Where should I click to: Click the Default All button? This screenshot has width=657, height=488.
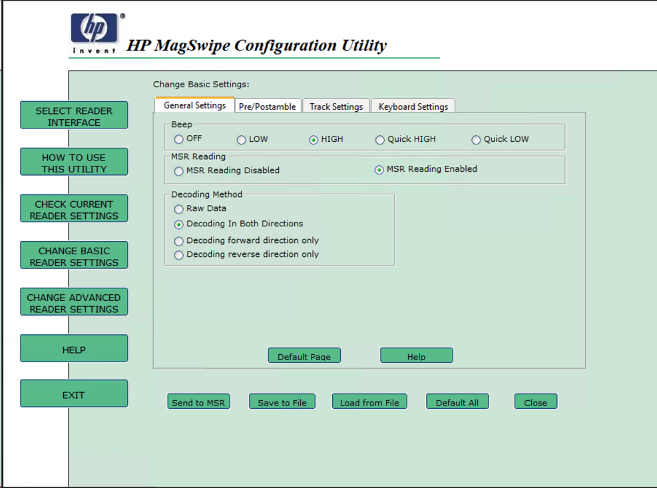pyautogui.click(x=457, y=401)
